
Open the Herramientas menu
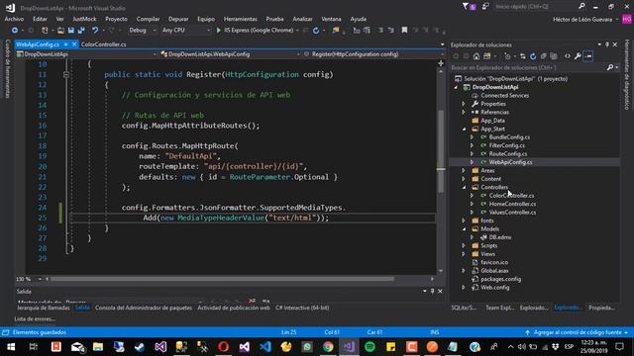(x=240, y=19)
